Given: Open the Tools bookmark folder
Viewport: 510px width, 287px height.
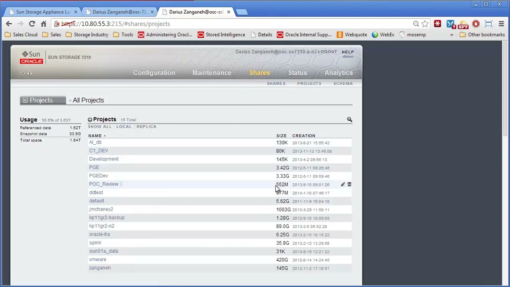Looking at the screenshot, I should (x=123, y=35).
